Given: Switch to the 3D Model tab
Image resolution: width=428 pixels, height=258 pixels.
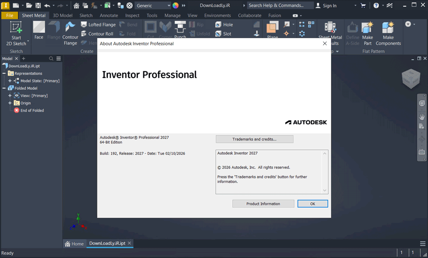Looking at the screenshot, I should 62,15.
